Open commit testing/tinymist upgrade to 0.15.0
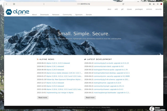Viewport: 167px width, 111px height. [107, 83]
